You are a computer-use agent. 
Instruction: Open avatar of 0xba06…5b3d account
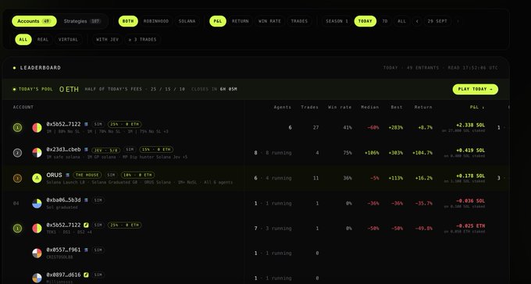(x=37, y=204)
